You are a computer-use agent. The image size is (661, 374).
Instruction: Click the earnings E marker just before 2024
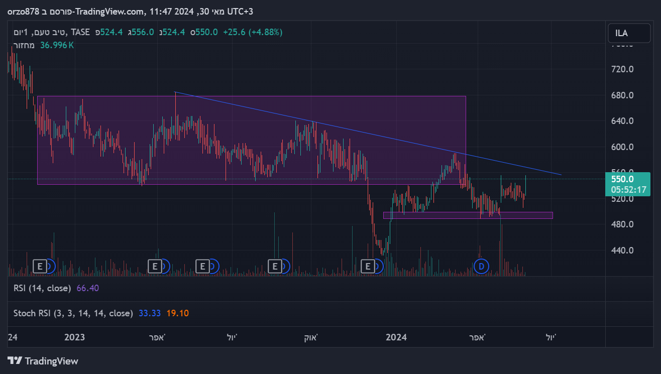[x=369, y=266]
